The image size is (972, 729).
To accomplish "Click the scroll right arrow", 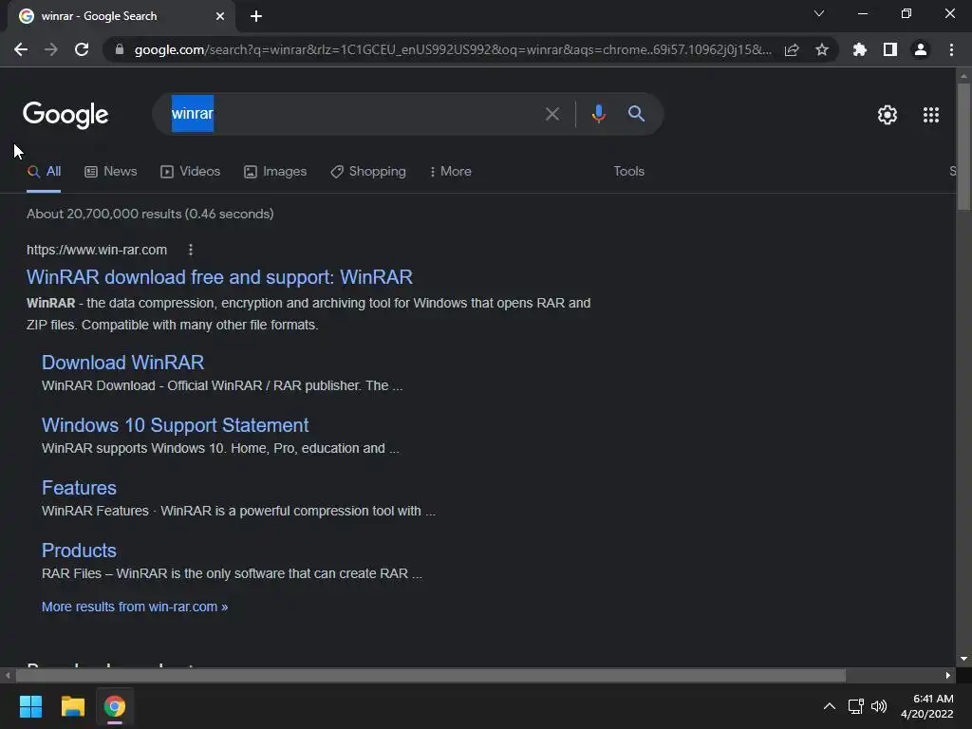I will click(948, 676).
